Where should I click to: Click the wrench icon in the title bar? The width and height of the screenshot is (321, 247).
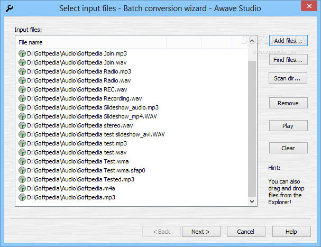pos(10,8)
